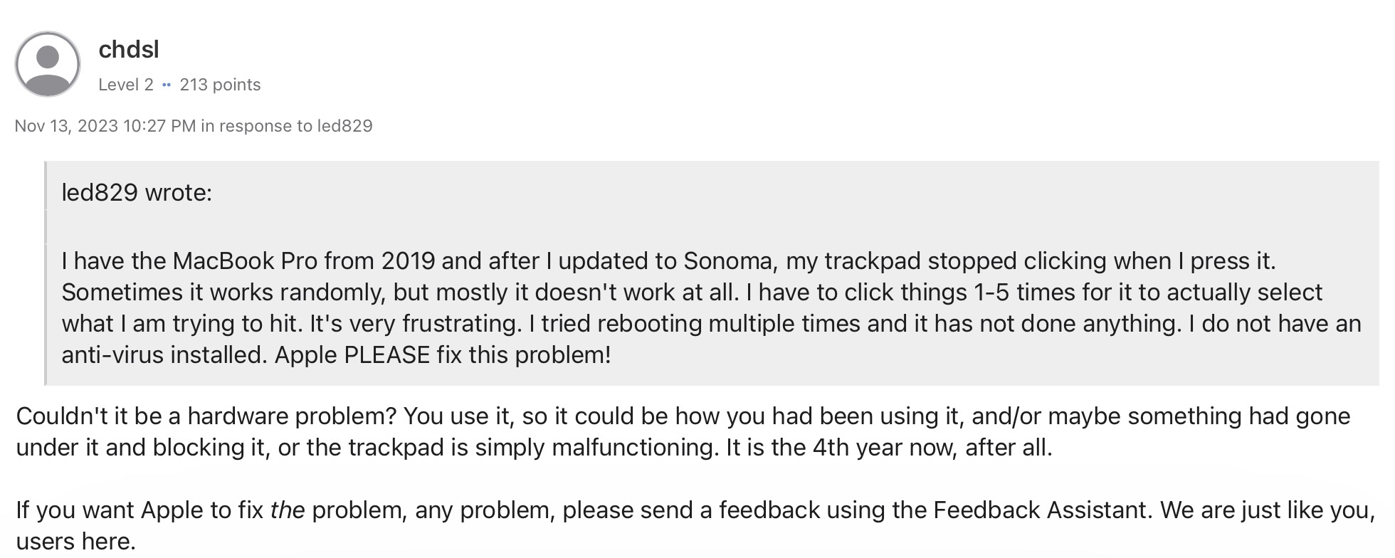Screen dimensions: 1395x558
Task: Click 'MacBook Pro' in the quoted text
Action: tap(245, 261)
